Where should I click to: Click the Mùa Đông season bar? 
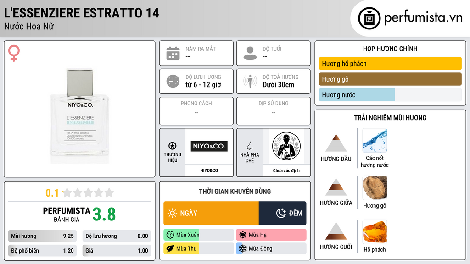271,248
